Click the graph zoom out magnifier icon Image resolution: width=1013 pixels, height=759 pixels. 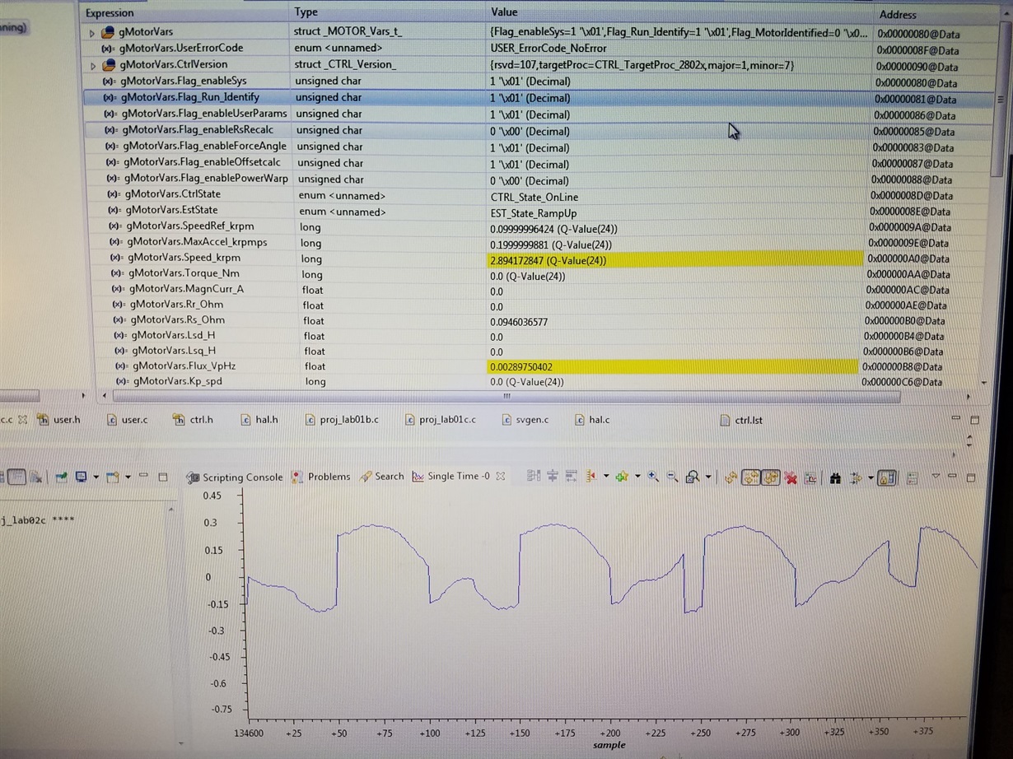(x=672, y=476)
